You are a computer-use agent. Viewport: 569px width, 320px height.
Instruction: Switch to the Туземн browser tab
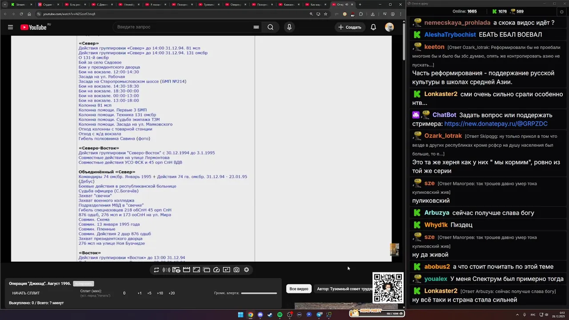pos(208,4)
